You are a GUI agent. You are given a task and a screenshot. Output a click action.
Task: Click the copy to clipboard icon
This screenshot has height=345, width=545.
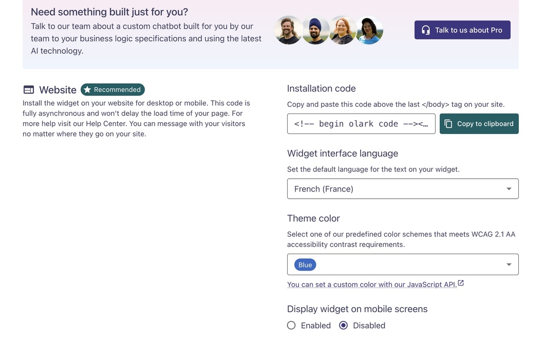click(449, 123)
